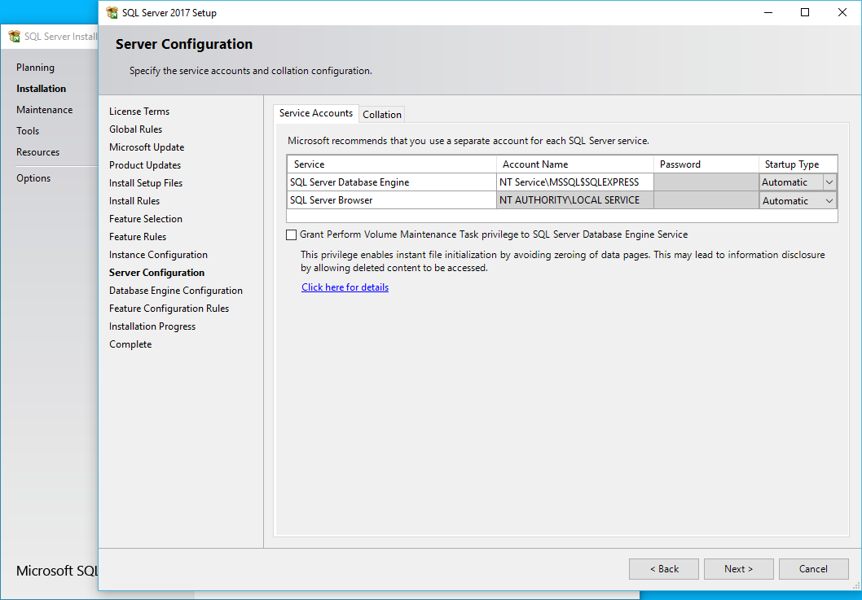Click Installation Progress step
862x600 pixels.
(152, 326)
